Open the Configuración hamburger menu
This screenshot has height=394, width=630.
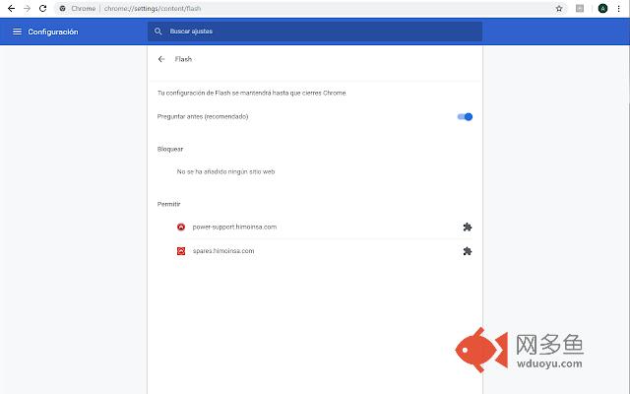[17, 32]
